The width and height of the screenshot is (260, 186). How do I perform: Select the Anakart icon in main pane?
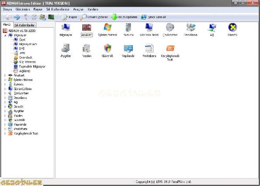[x=87, y=30]
